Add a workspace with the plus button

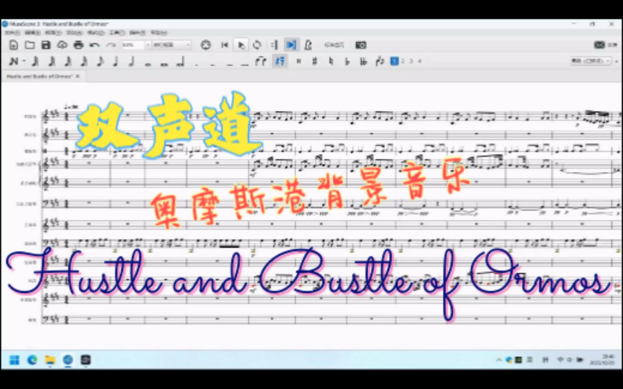pos(616,61)
